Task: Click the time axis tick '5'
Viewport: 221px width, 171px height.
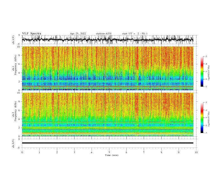Action: (109, 152)
